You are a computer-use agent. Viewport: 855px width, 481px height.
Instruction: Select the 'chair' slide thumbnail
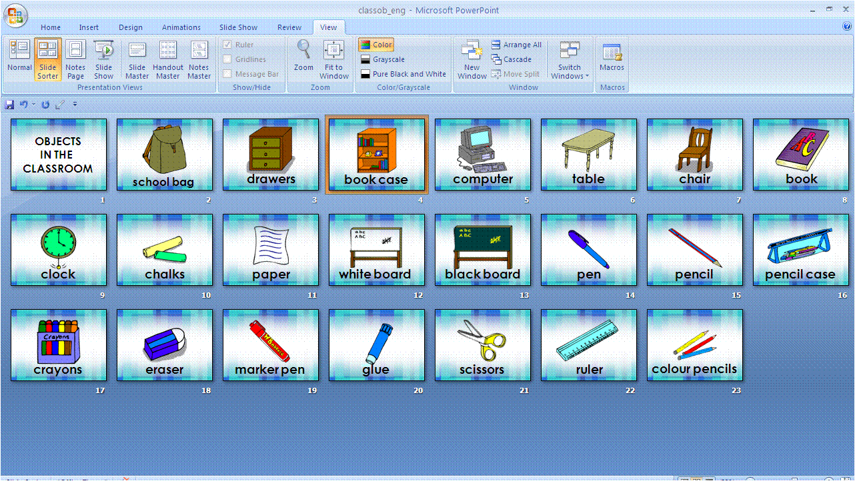(695, 155)
